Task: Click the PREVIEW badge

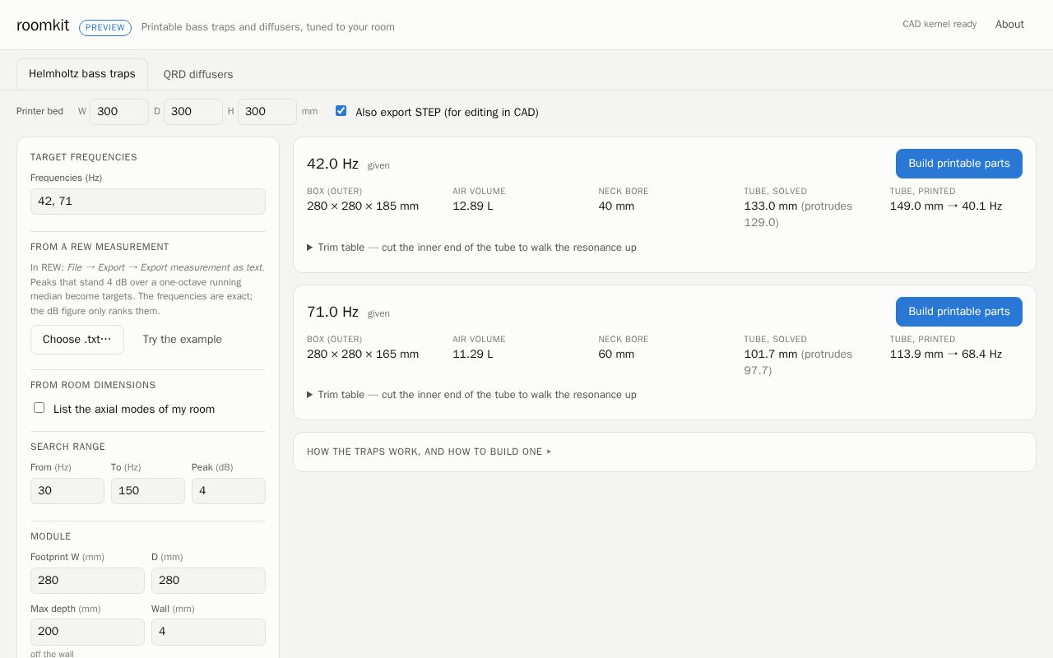Action: click(105, 27)
